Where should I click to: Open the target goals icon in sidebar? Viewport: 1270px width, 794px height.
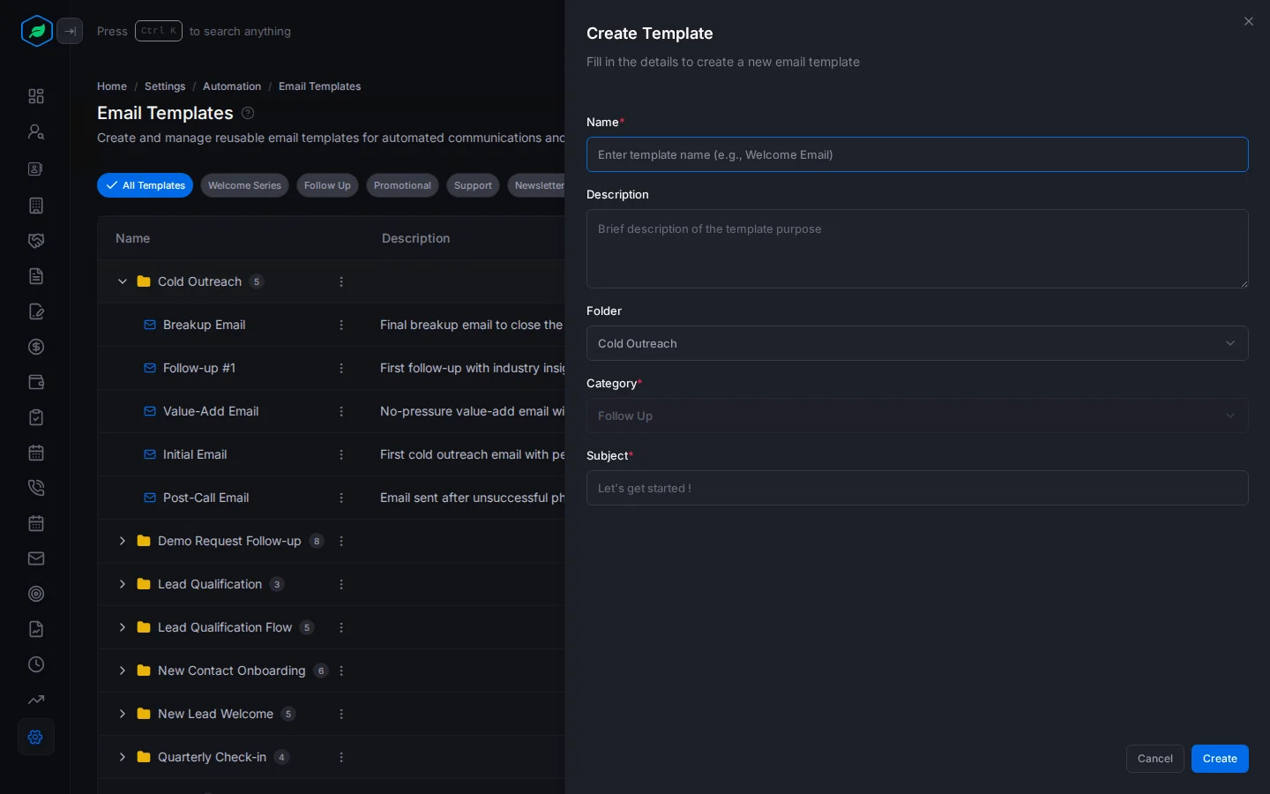pos(36,594)
